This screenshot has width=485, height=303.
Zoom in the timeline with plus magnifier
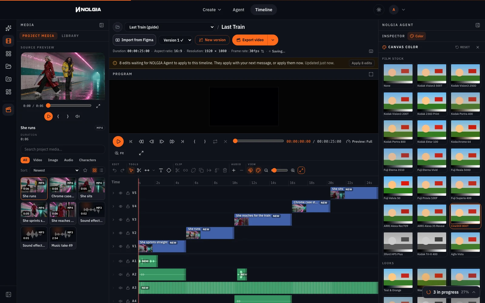pos(293,170)
